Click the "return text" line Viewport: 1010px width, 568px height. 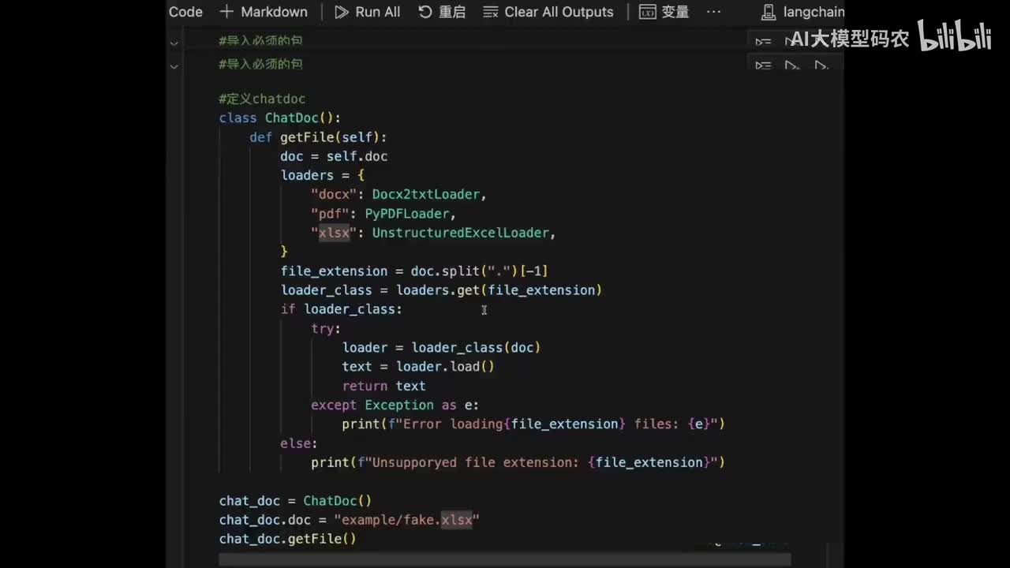coord(383,386)
